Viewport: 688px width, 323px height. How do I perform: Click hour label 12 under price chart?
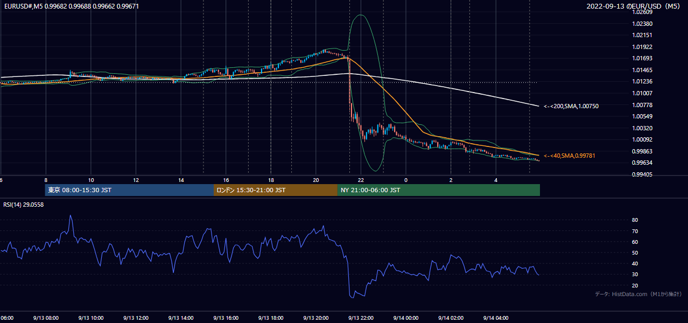[x=136, y=180]
